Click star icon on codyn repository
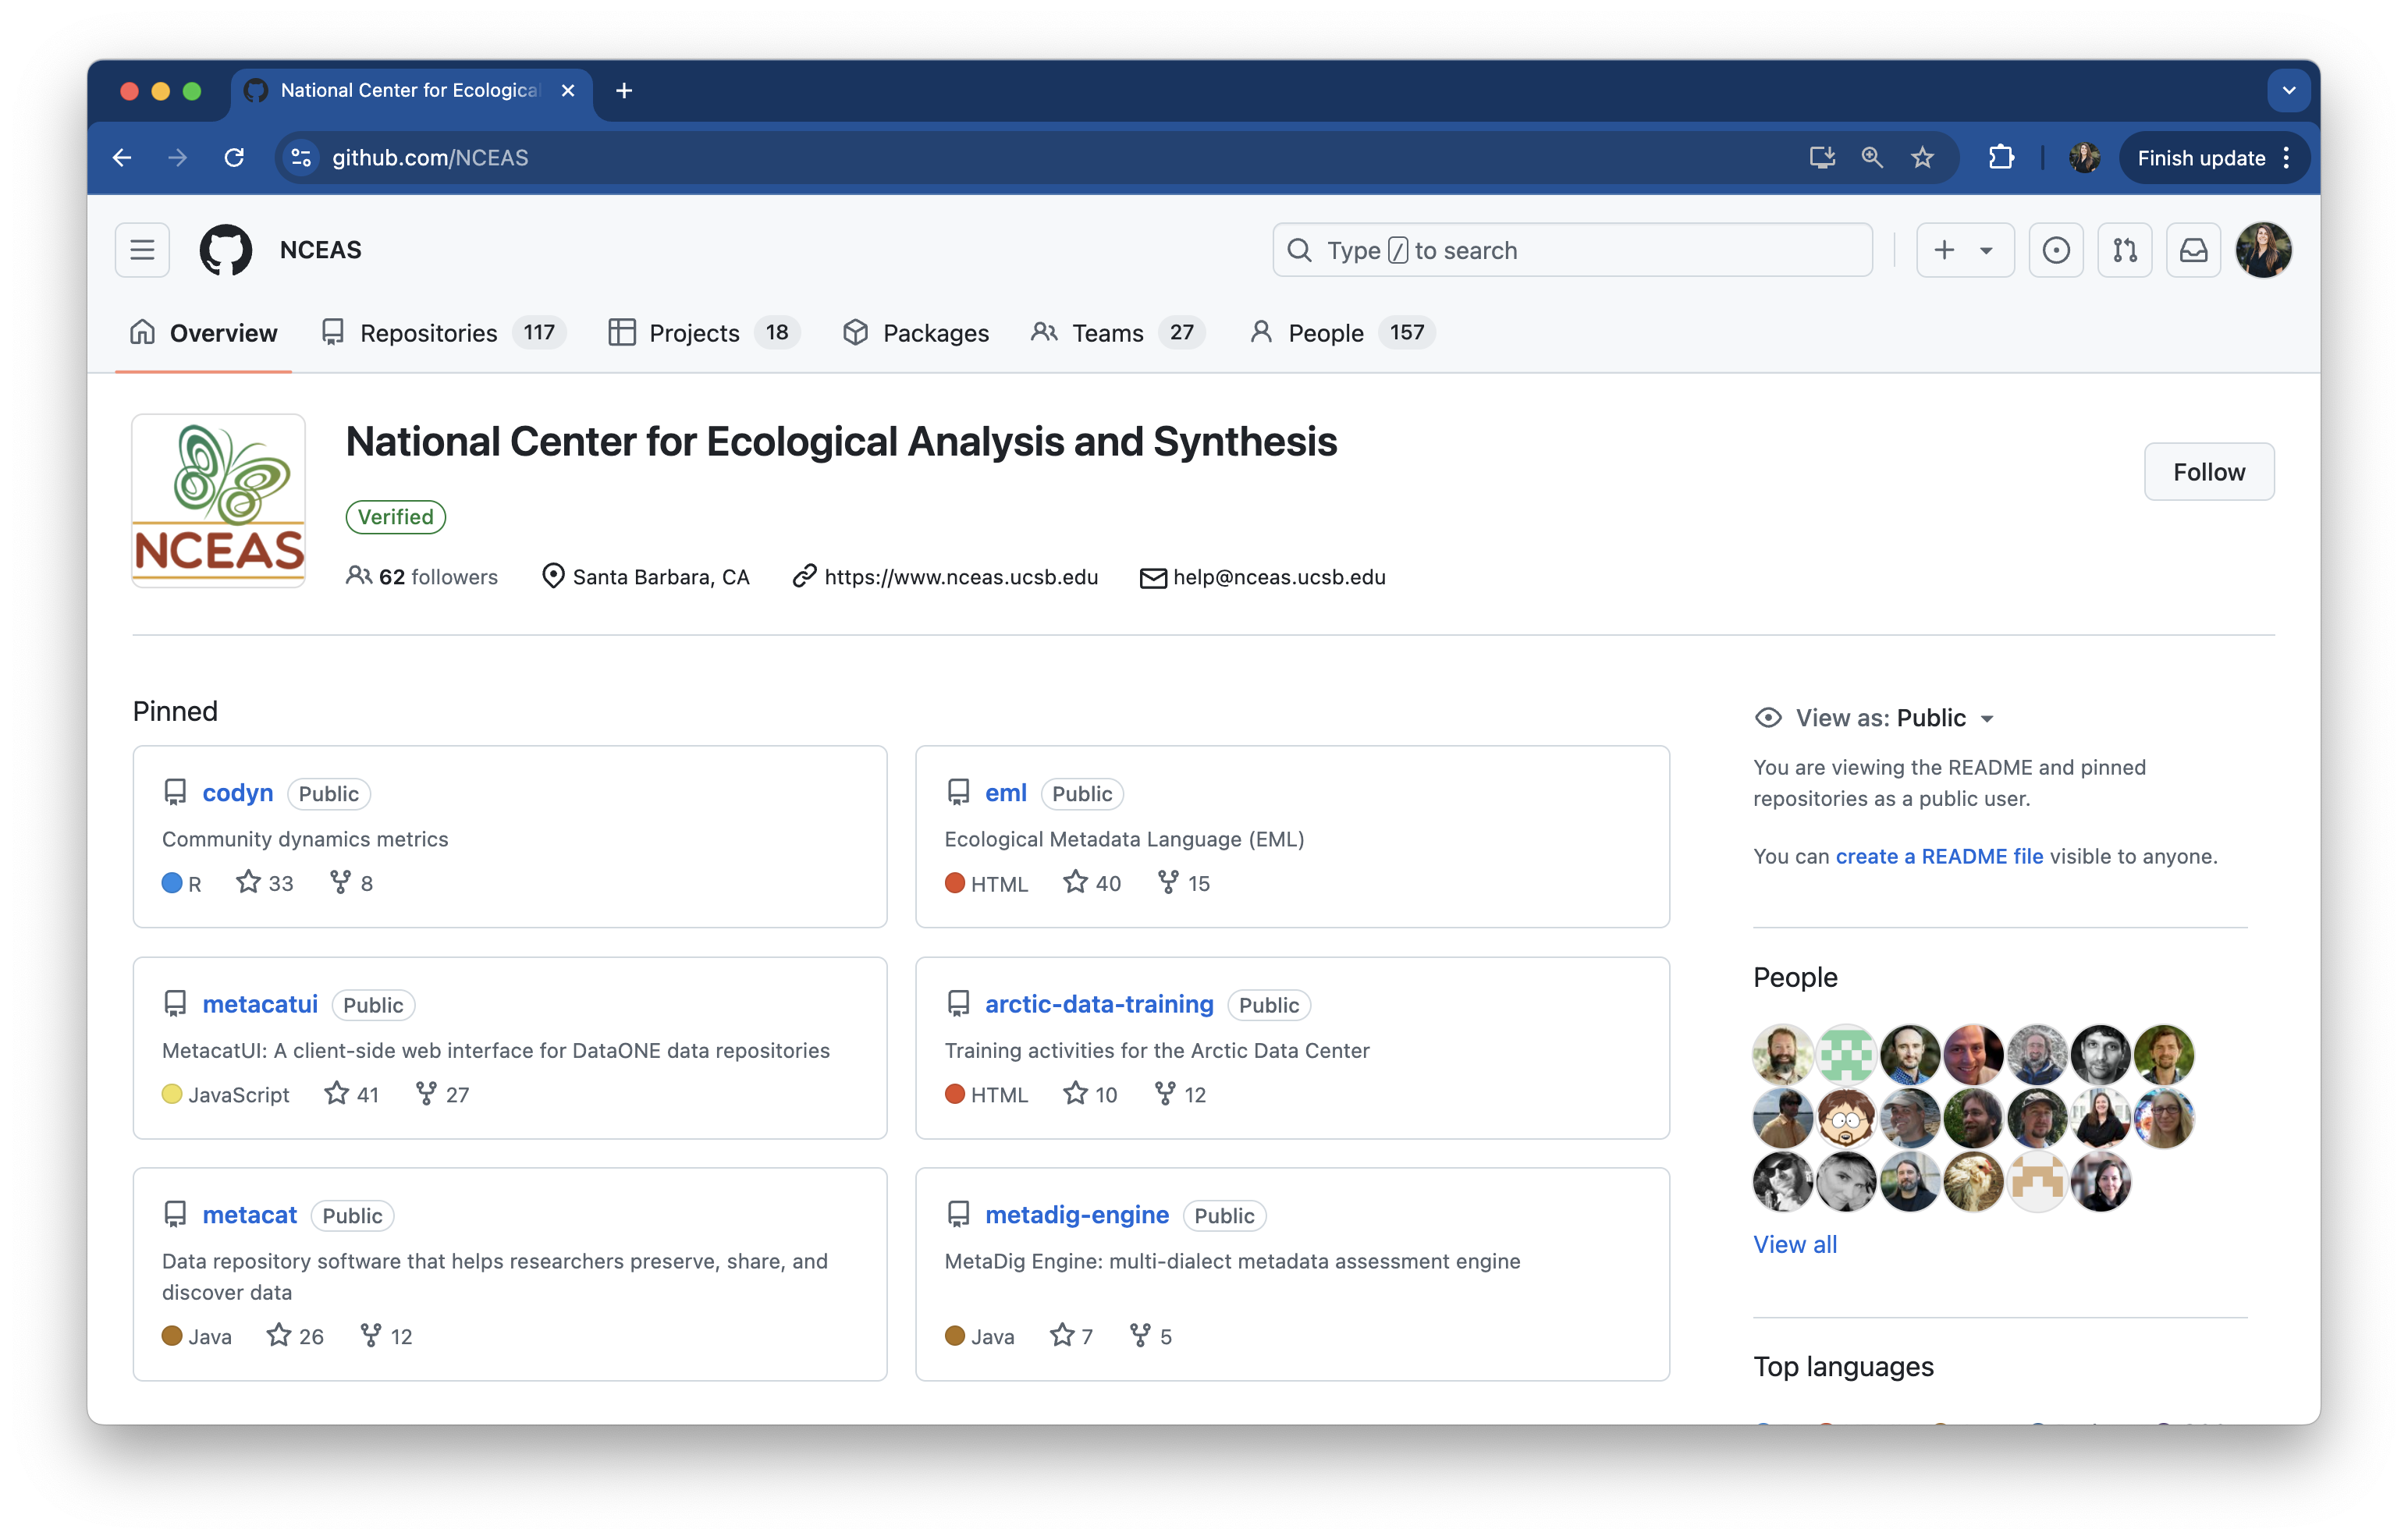This screenshot has width=2408, height=1540. [248, 882]
